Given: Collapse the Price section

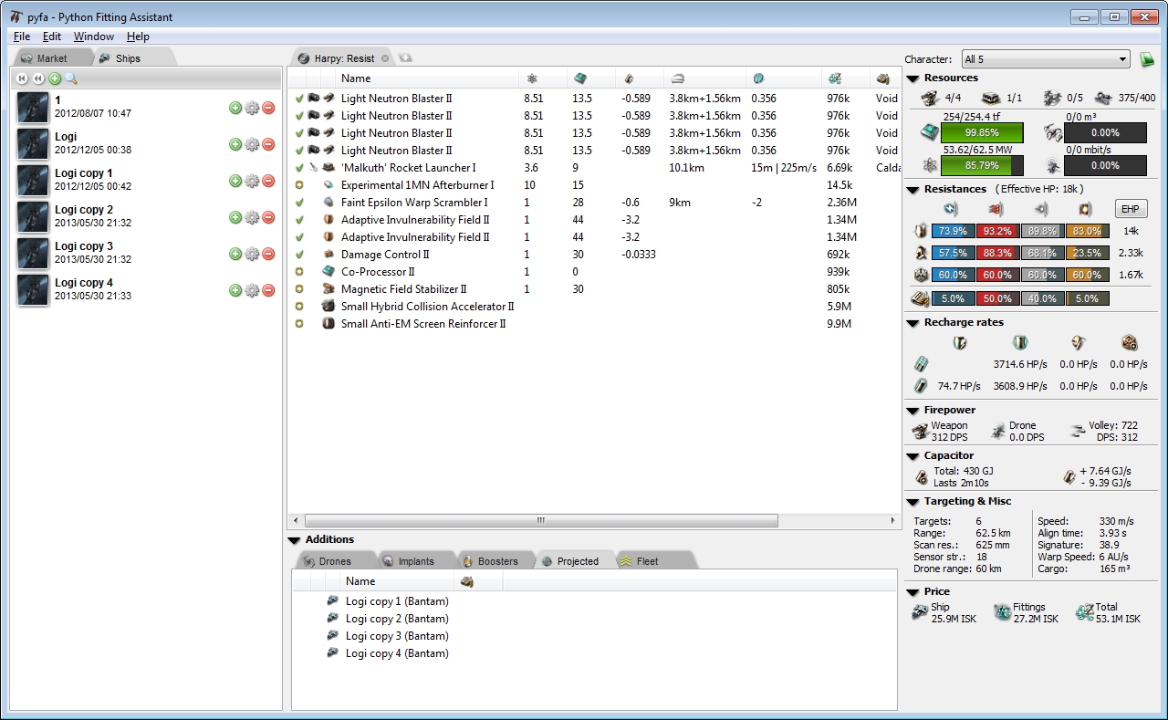Looking at the screenshot, I should pyautogui.click(x=913, y=592).
